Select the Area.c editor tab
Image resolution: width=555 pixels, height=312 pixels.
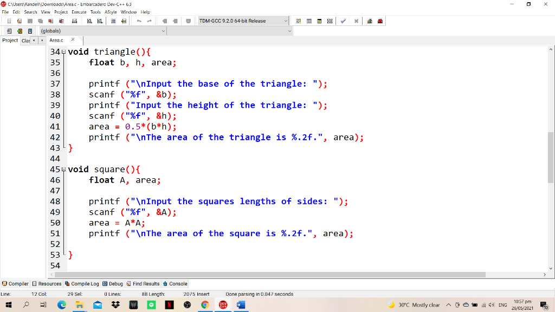pyautogui.click(x=56, y=40)
